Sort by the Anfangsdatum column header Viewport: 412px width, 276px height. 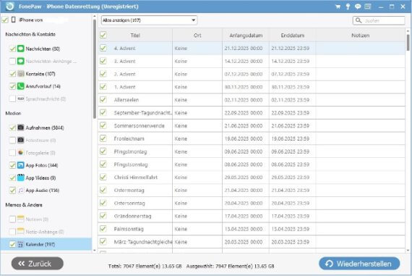click(x=246, y=35)
